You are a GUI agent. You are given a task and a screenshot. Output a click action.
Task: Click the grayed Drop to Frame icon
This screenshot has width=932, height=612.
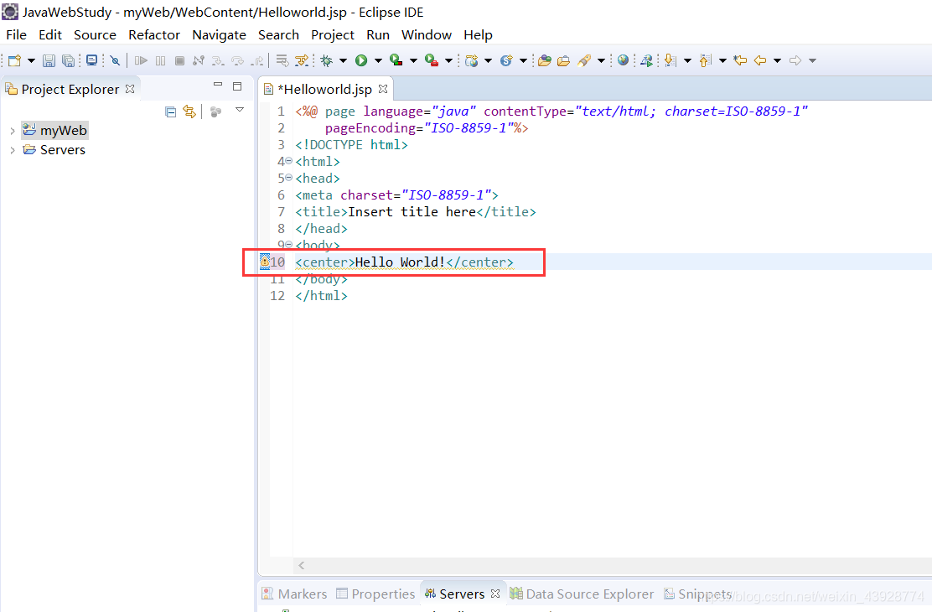[x=282, y=60]
